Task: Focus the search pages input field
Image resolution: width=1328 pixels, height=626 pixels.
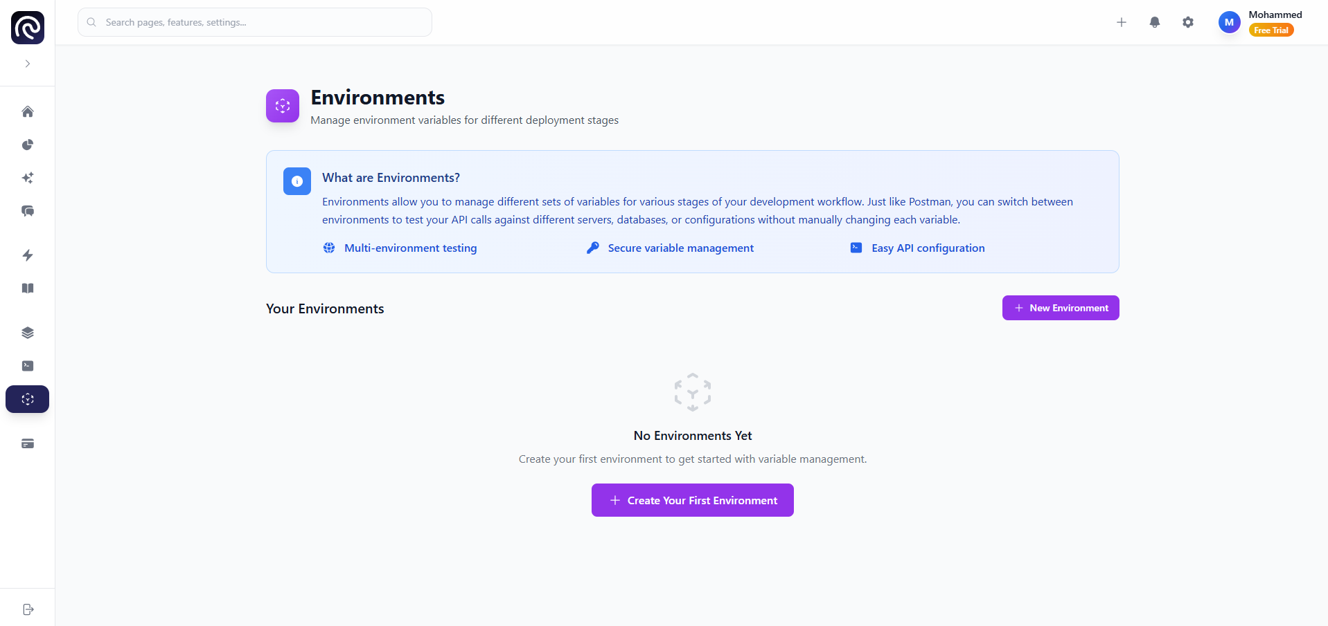Action: tap(263, 22)
